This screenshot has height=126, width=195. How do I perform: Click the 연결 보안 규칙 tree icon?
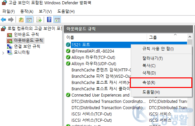10,47
